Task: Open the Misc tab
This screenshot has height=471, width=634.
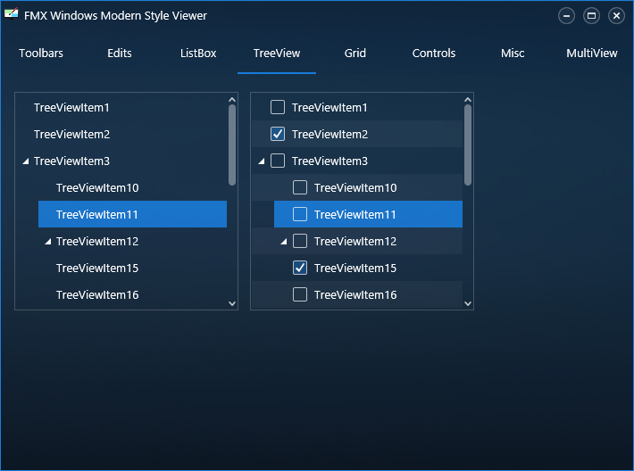Action: [513, 54]
